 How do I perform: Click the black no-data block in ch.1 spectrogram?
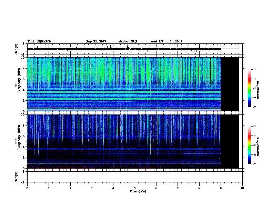pos(230,84)
